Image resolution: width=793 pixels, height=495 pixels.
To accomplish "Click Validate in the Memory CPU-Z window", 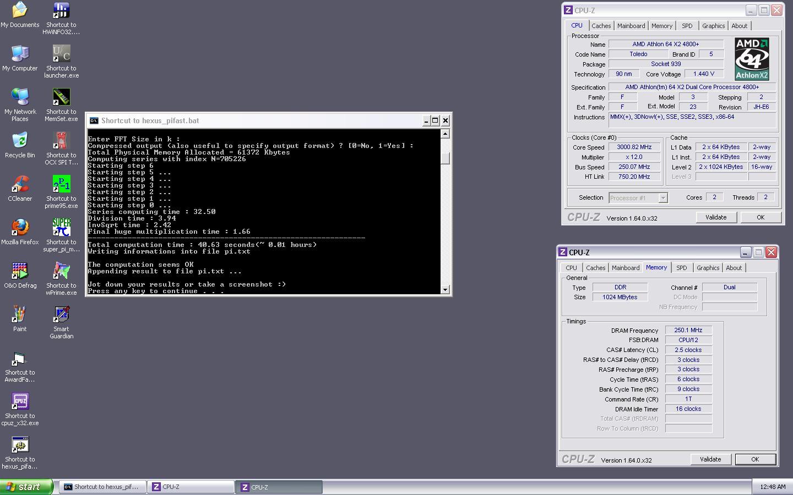I will pos(710,459).
